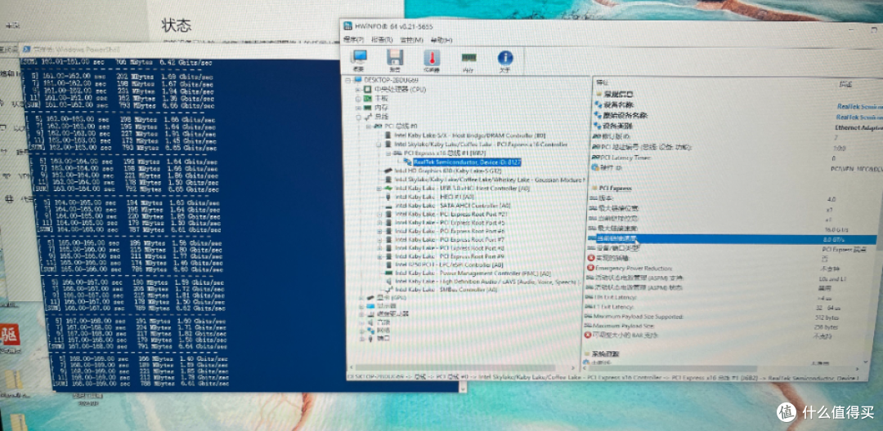Click the Ethernet Adapter device class value
Screen dimensions: 883x431
[x=858, y=127]
